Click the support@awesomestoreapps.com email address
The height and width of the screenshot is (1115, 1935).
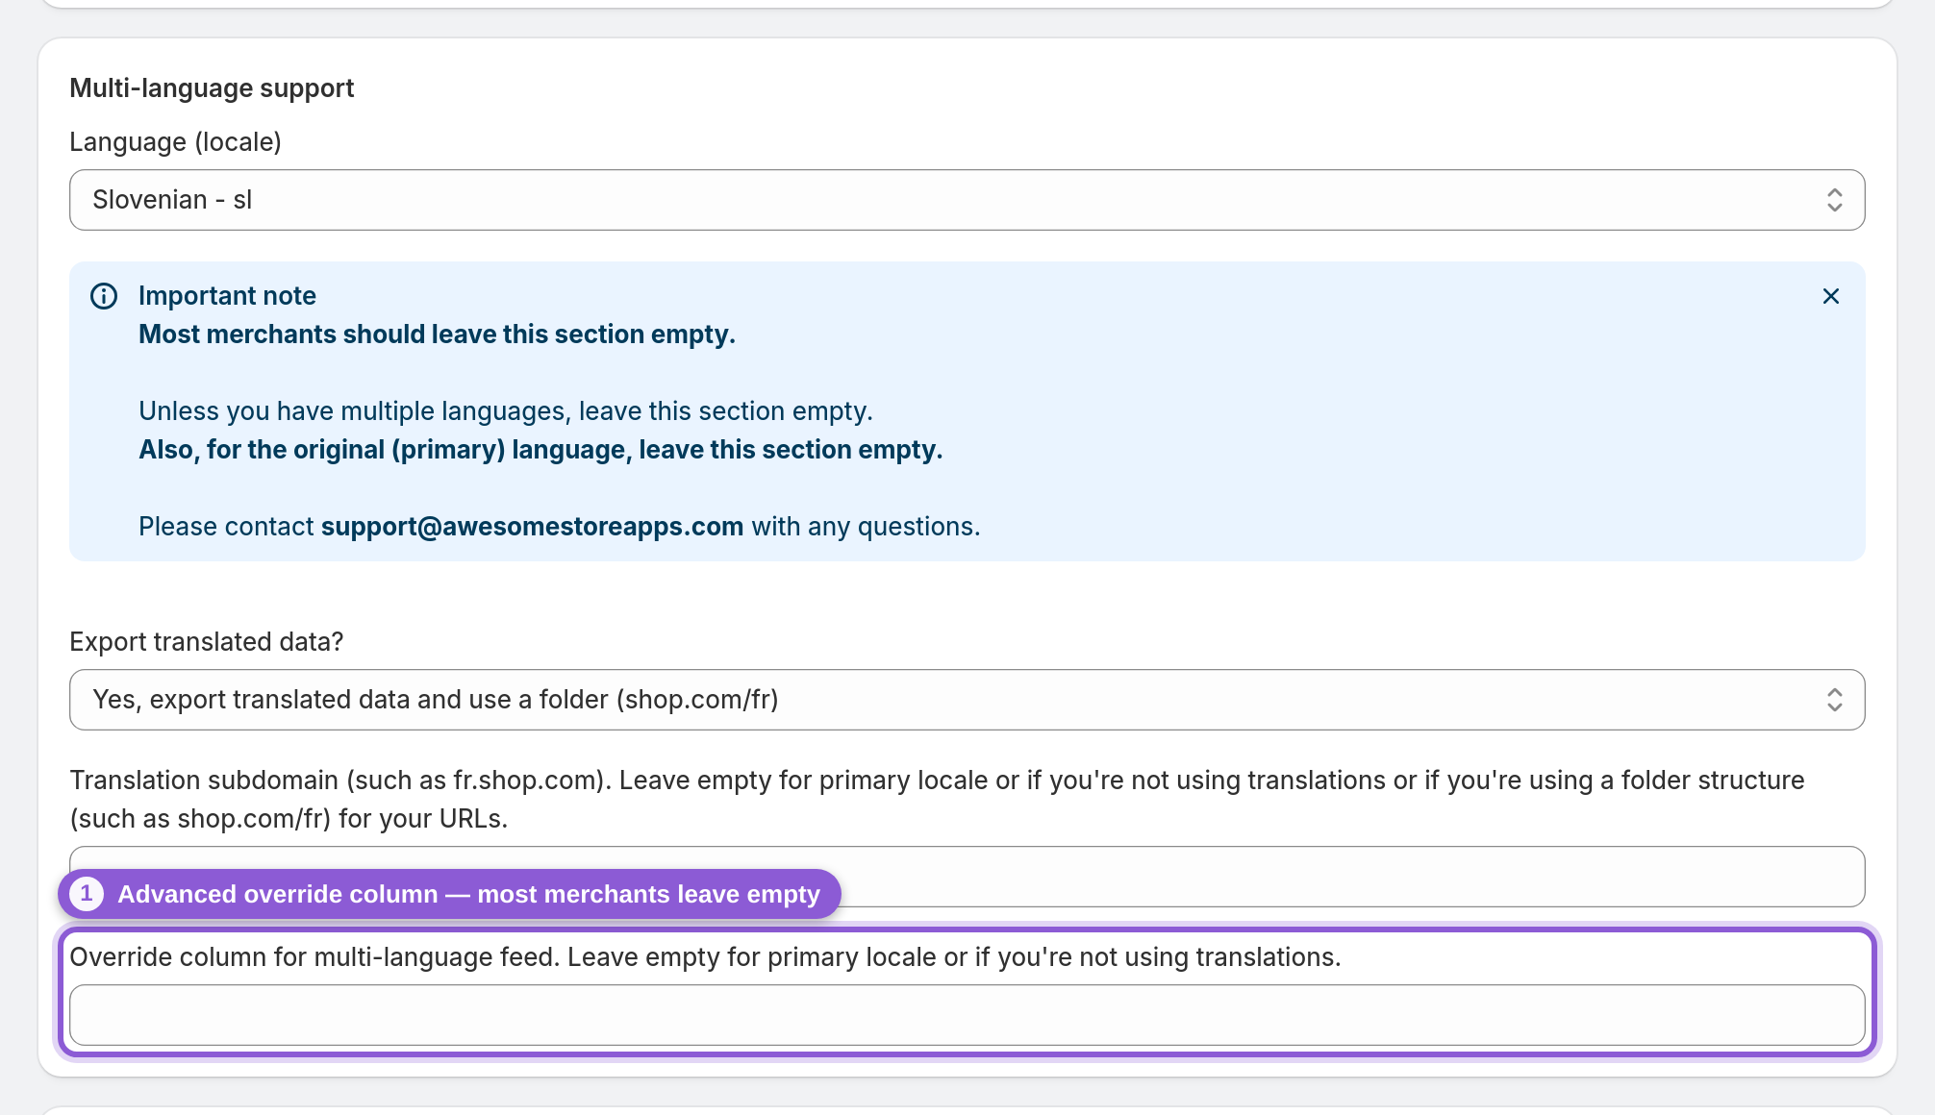[x=532, y=527]
